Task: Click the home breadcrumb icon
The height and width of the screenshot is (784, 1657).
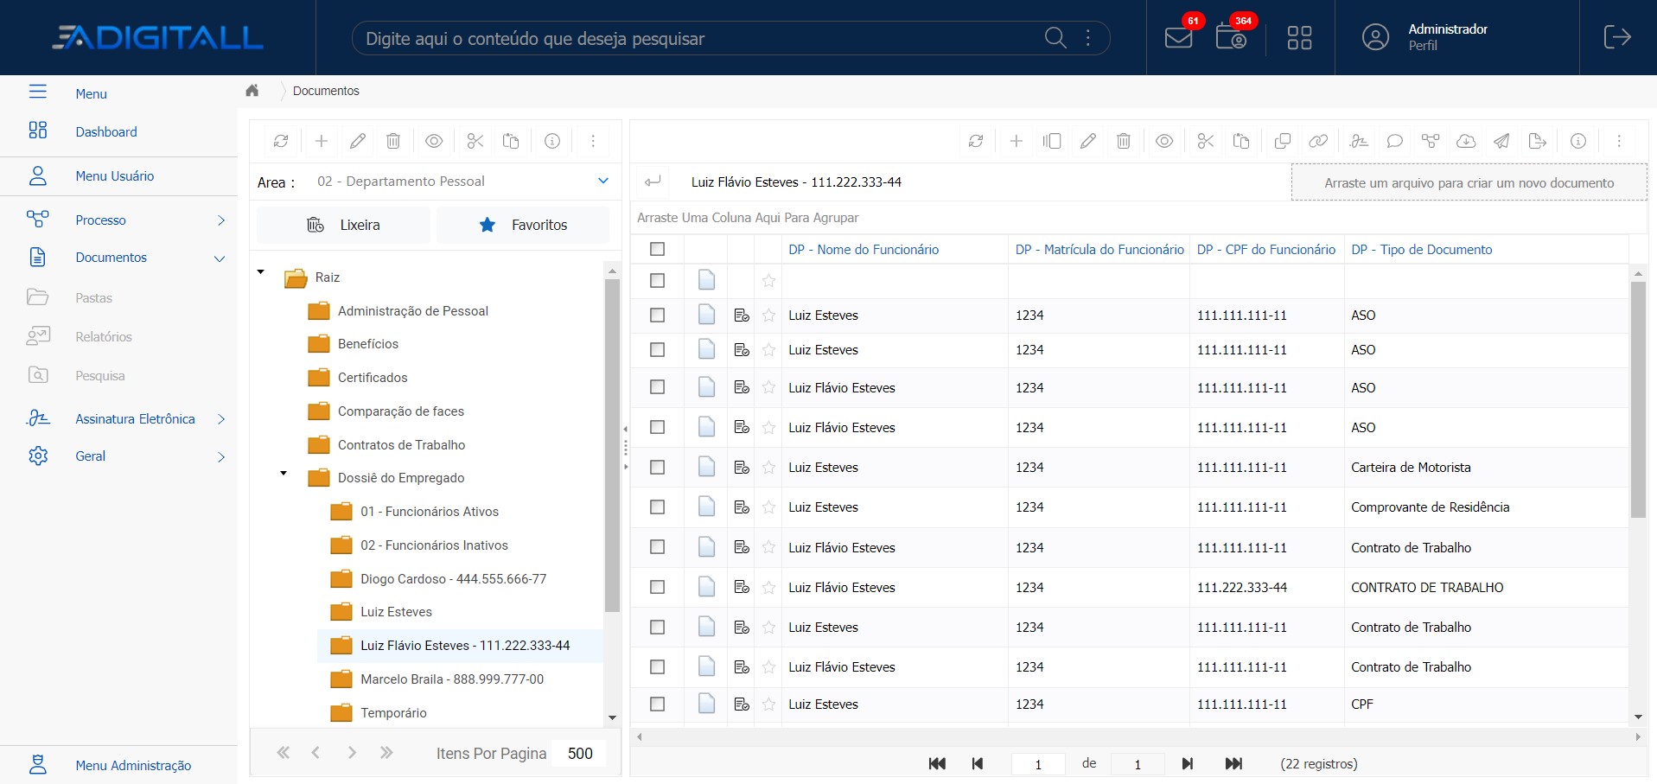Action: pos(252,91)
